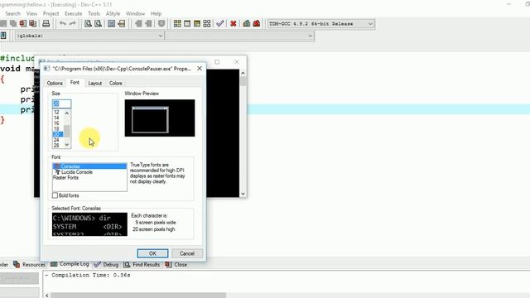Select size 18 in Size list
530x298 pixels.
[x=56, y=129]
